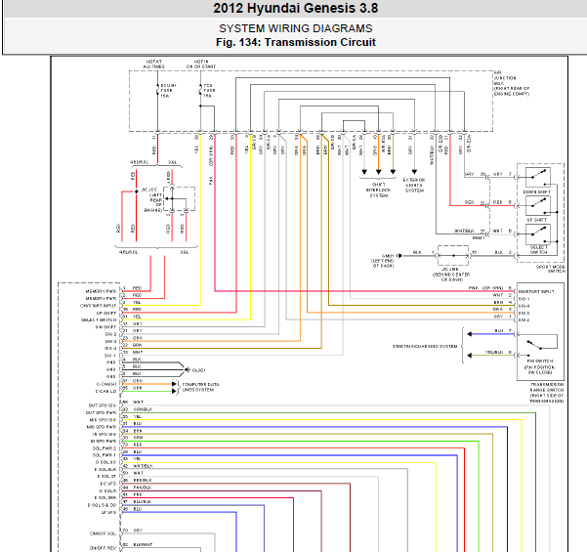Click the pin 3 'YEL' wire label
587x552 pixels.
(137, 302)
